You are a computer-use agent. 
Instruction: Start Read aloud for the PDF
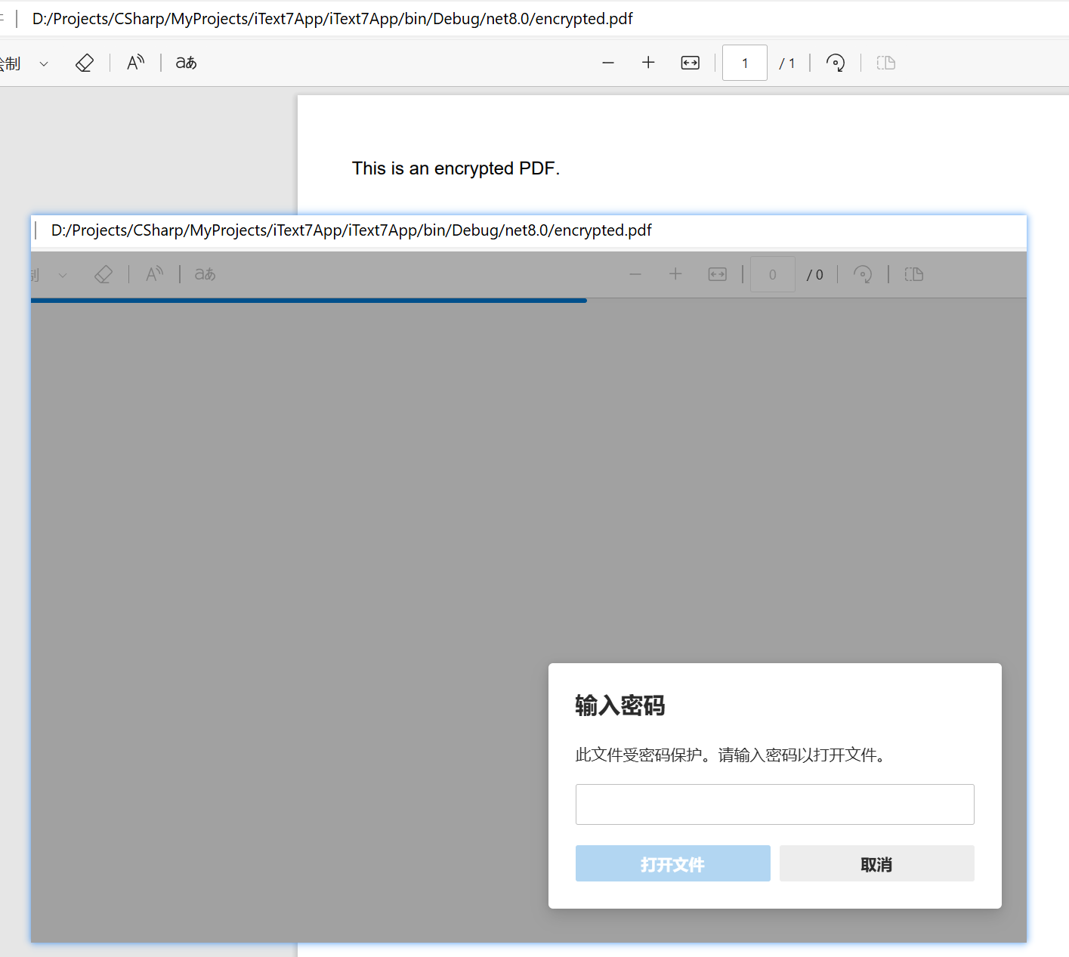(x=135, y=63)
